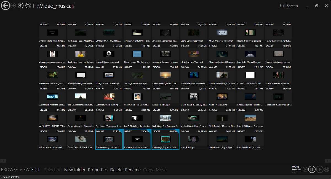The height and width of the screenshot is (179, 331).
Task: Select Lady Gaga_Bad Romance thumbnail
Action: point(165,118)
